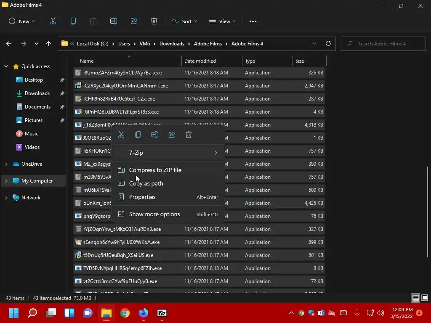Sort by the Type column header
Image resolution: width=431 pixels, height=323 pixels.
click(x=267, y=61)
